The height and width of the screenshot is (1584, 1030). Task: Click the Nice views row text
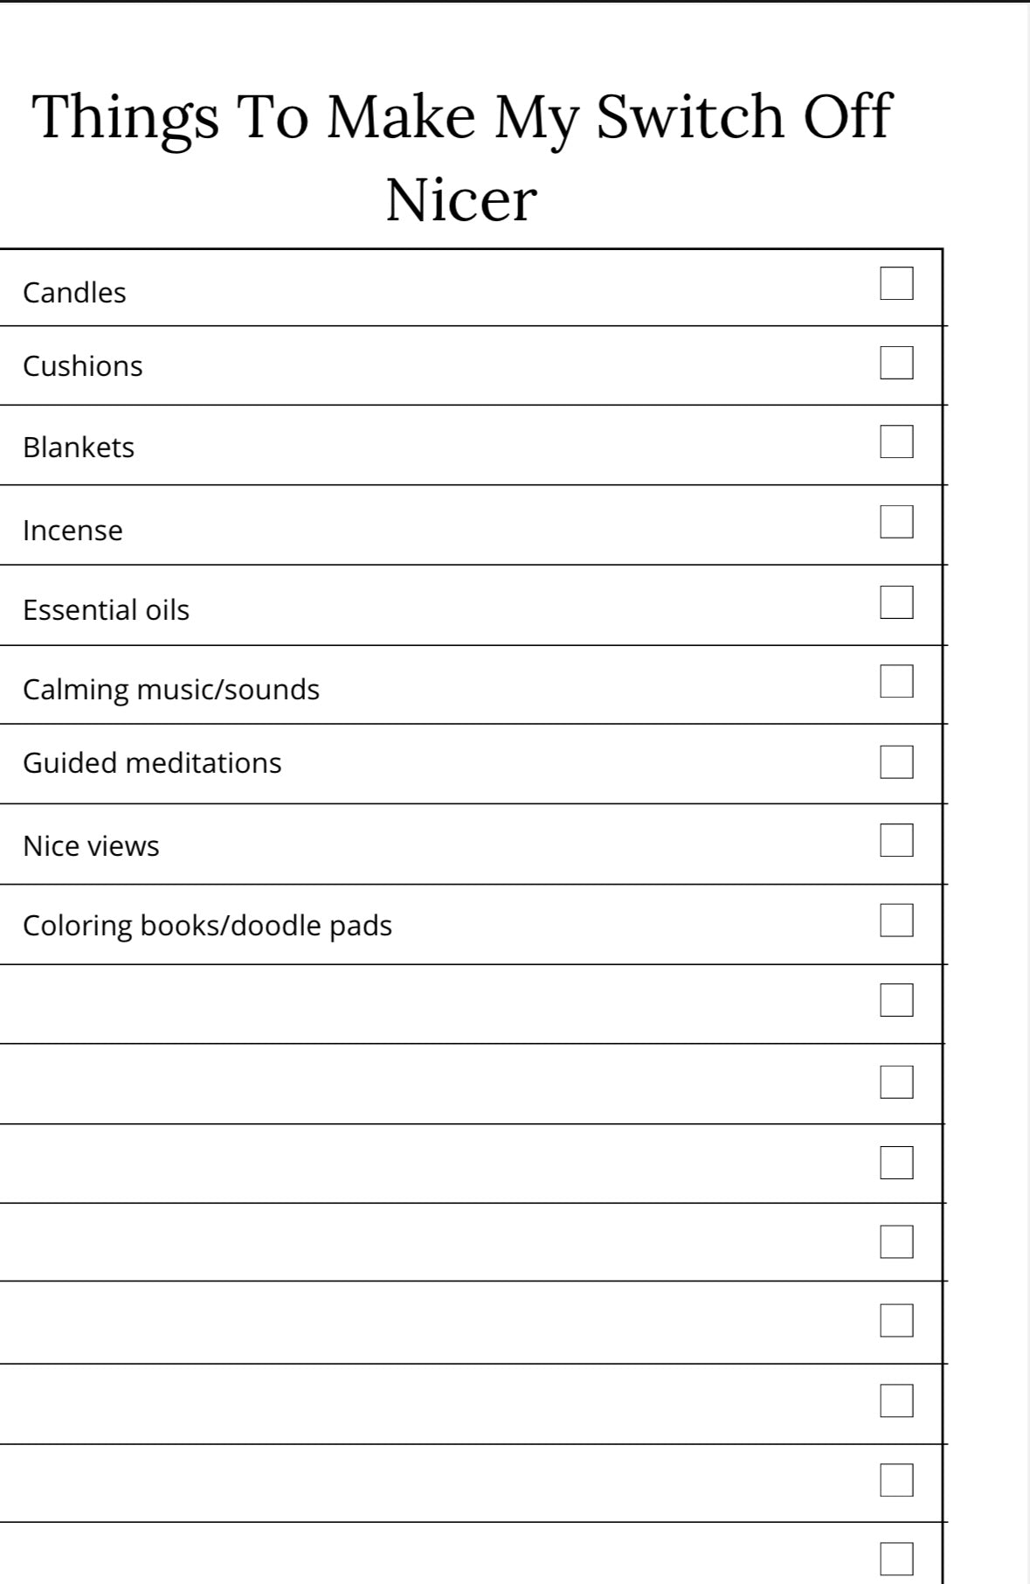pyautogui.click(x=91, y=845)
